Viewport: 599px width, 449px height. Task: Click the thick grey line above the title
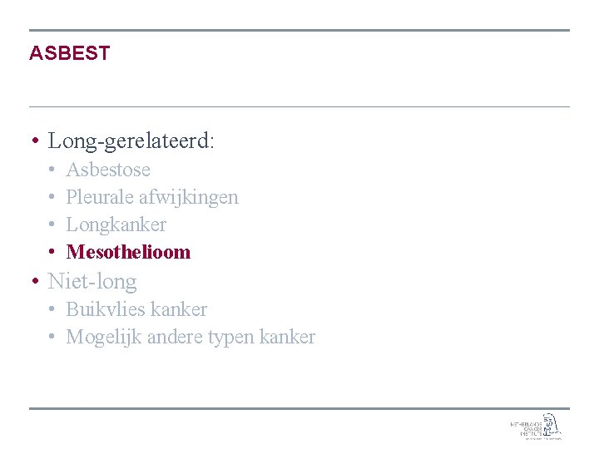299,30
